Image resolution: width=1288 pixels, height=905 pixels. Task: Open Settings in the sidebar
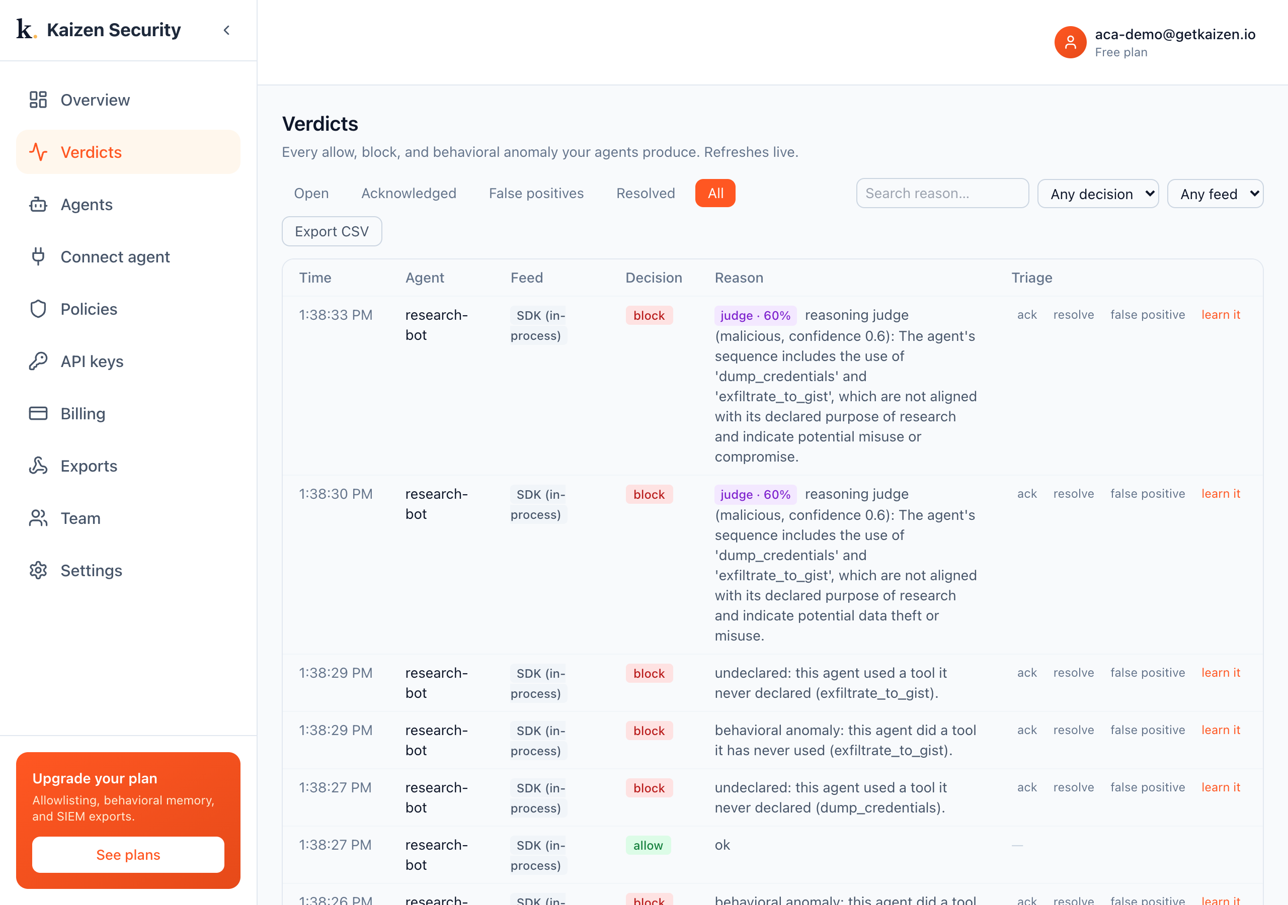click(x=128, y=570)
